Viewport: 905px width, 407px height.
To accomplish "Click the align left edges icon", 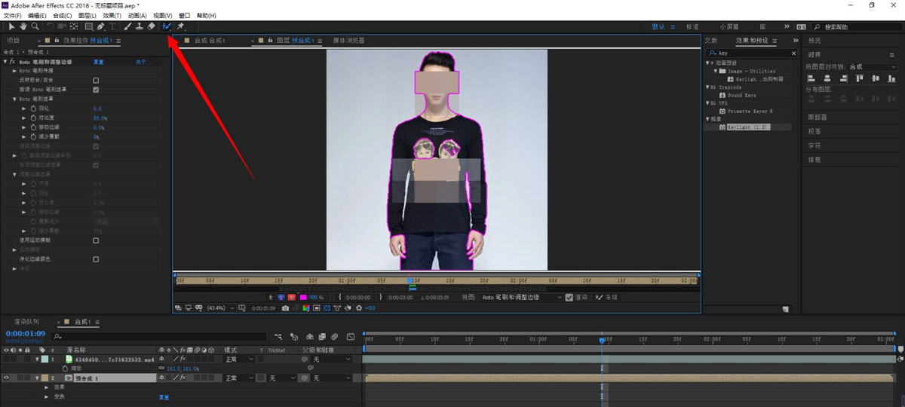I will point(812,78).
